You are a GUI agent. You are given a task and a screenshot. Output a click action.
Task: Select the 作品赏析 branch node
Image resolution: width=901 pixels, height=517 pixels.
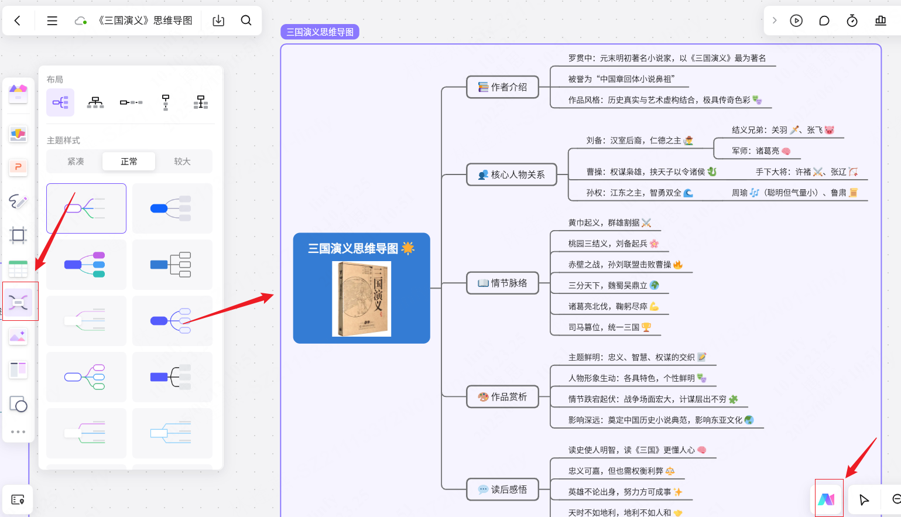tap(502, 396)
